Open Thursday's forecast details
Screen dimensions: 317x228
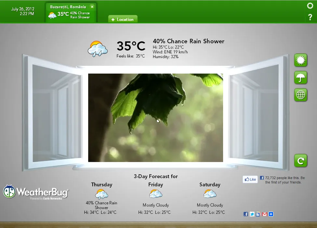(x=101, y=194)
